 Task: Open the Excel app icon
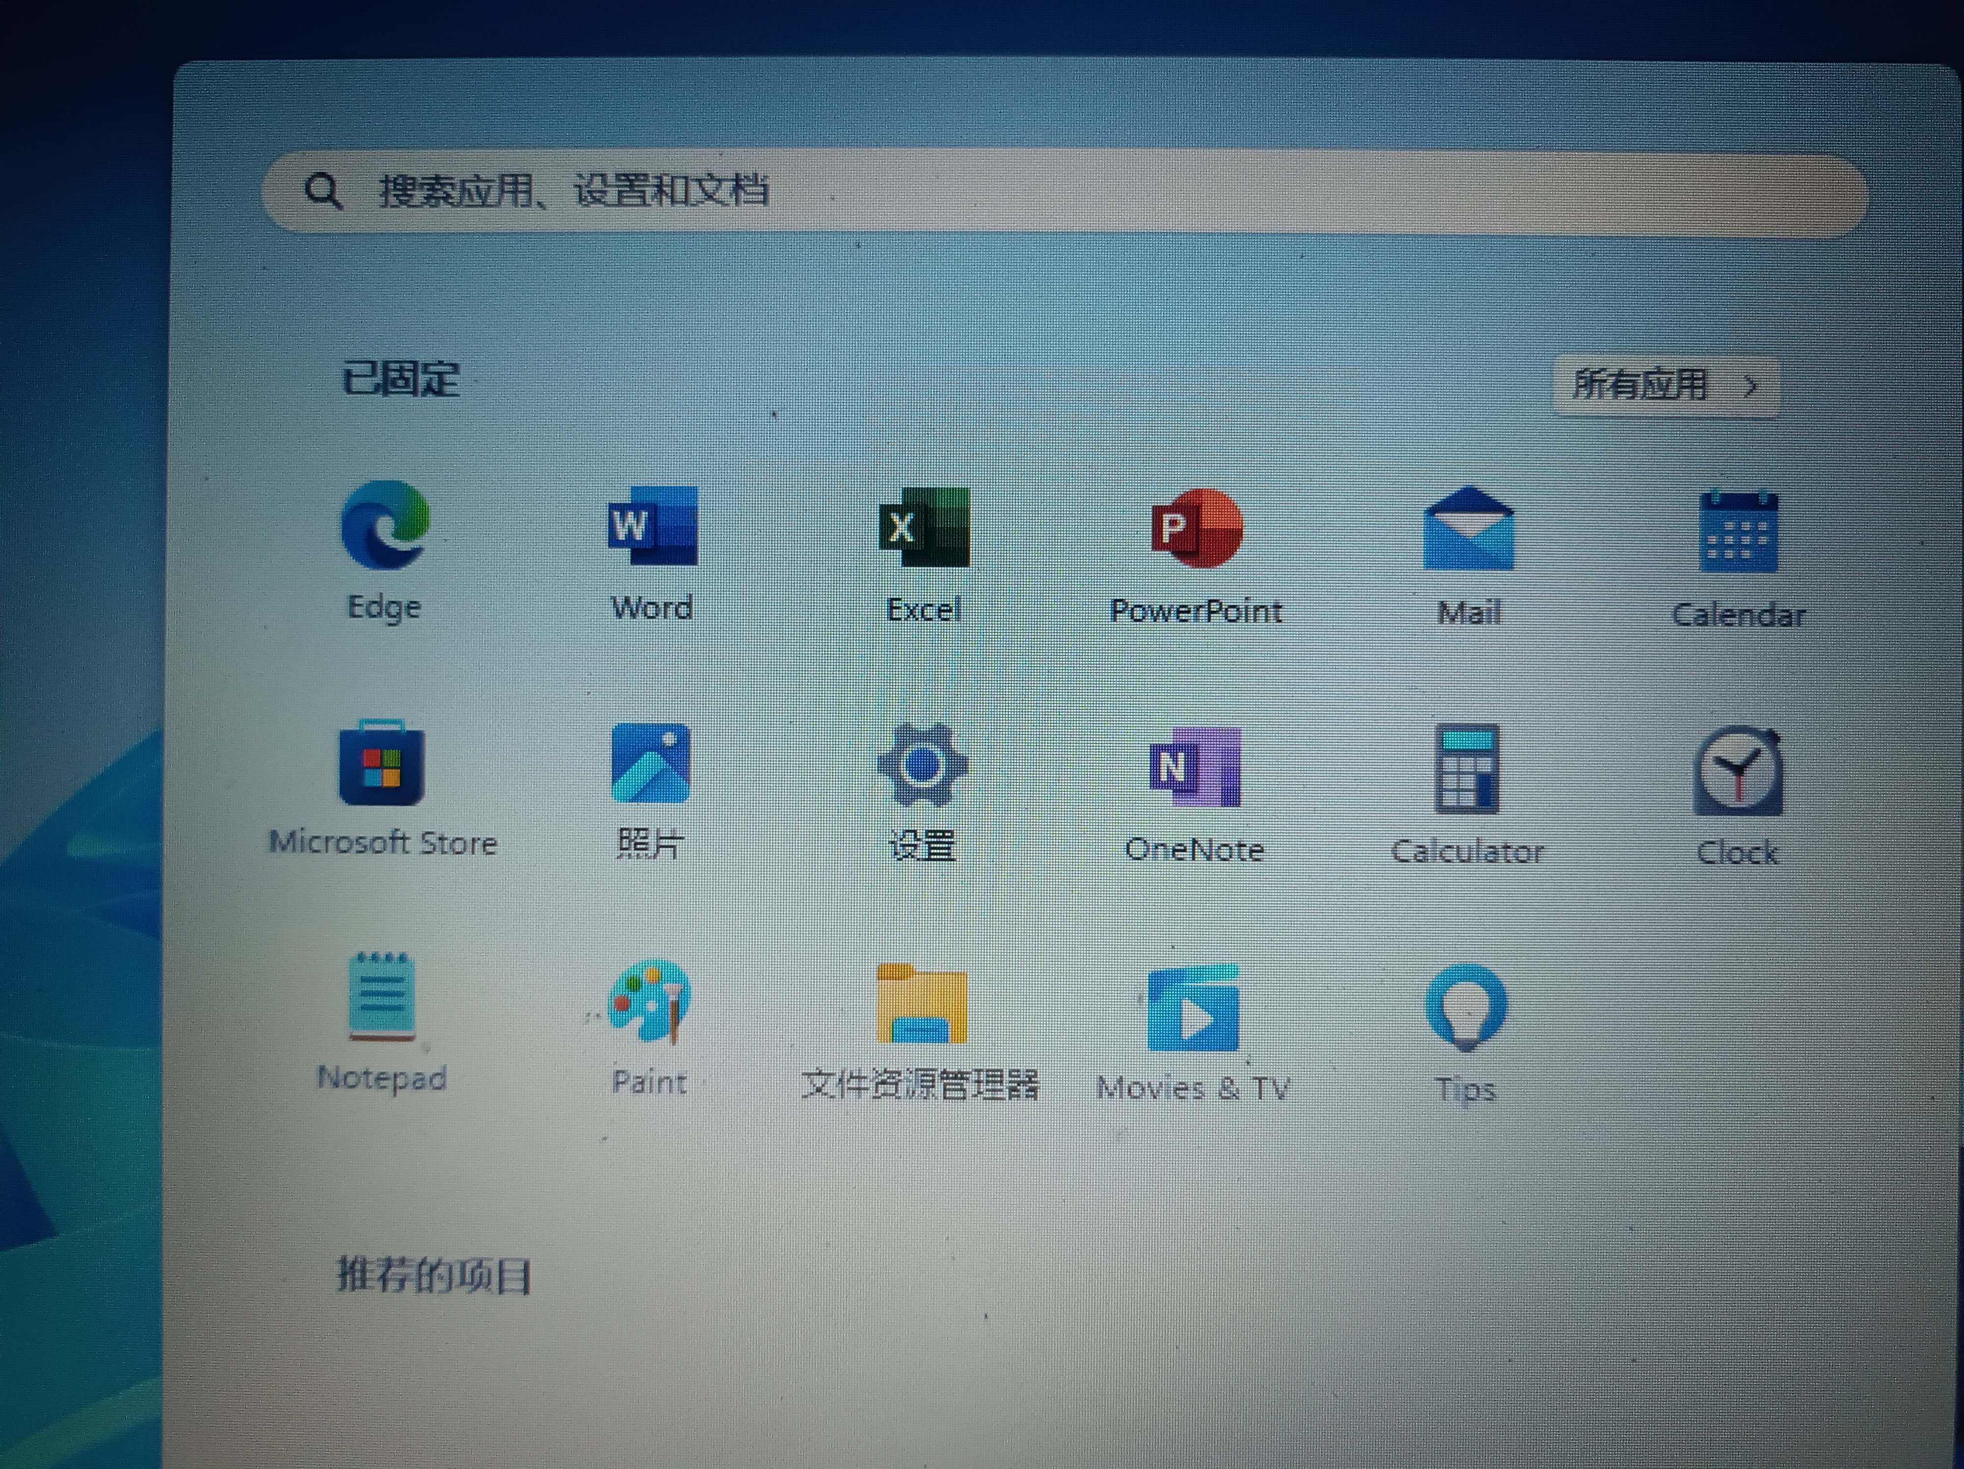[924, 527]
